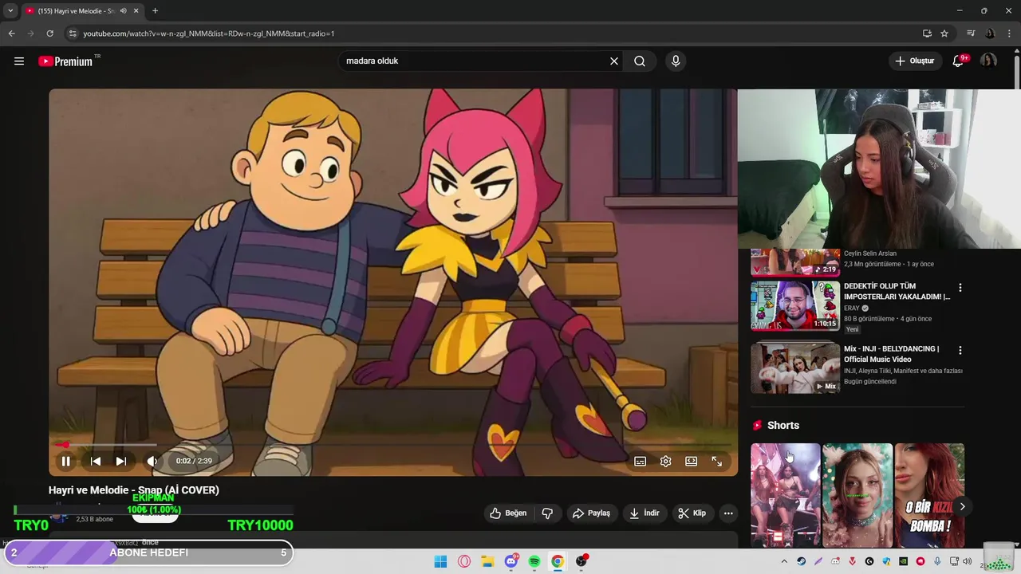The image size is (1021, 574).
Task: Download the video with İndir
Action: tap(645, 513)
